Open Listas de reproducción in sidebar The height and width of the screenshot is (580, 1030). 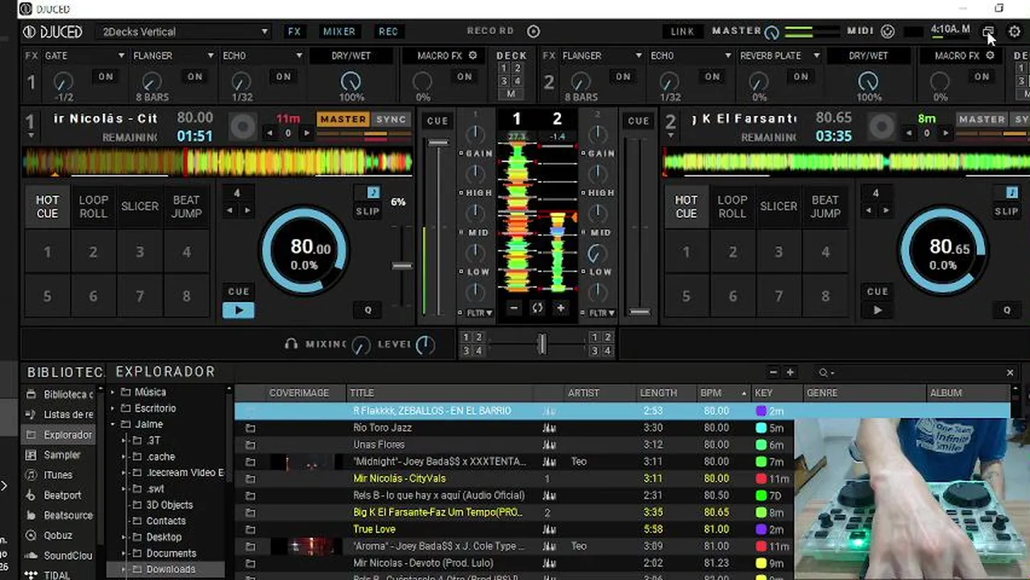(60, 414)
